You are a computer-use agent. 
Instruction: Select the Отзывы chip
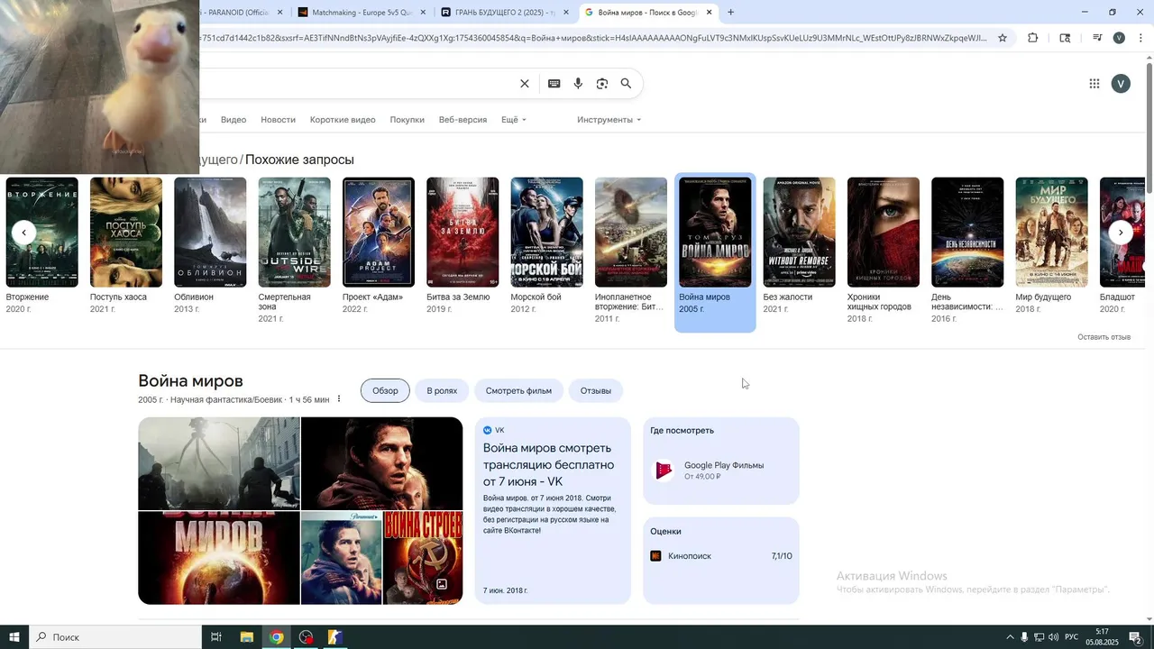(595, 390)
